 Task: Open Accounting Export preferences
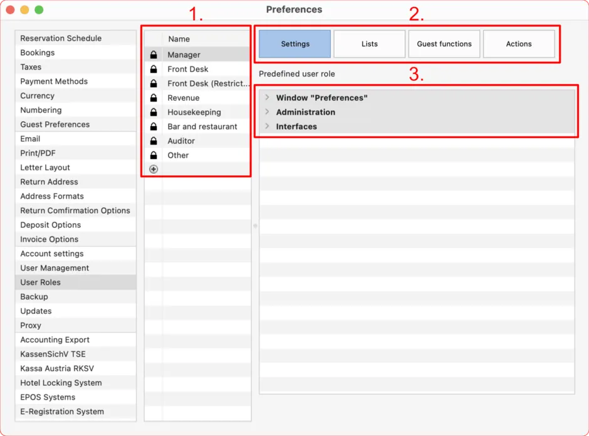[75, 340]
